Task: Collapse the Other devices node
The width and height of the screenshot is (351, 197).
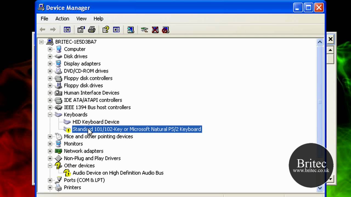Action: tap(50, 166)
